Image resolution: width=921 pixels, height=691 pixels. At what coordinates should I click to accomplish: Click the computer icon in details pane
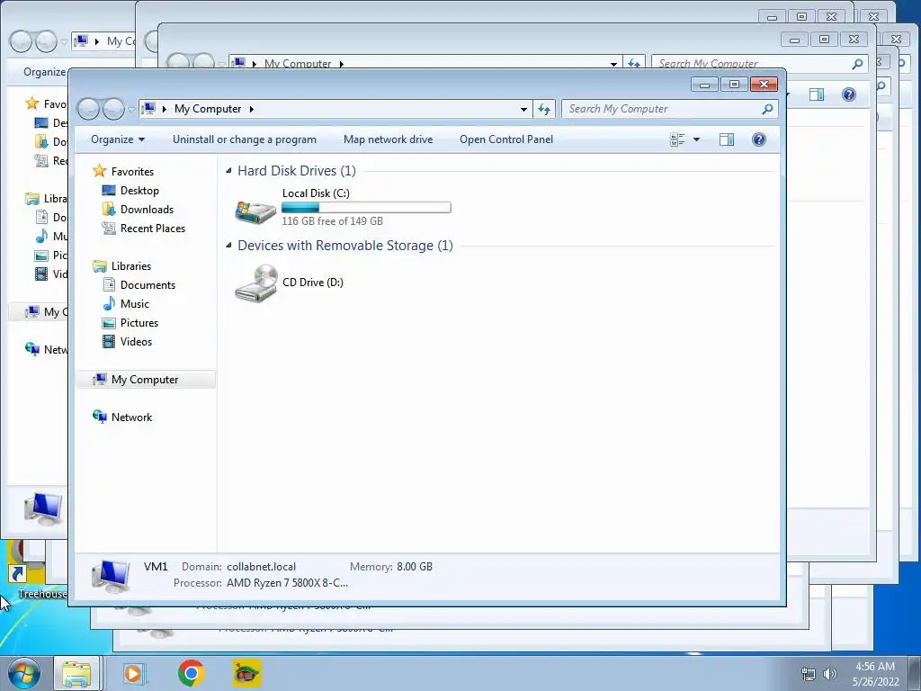(111, 576)
